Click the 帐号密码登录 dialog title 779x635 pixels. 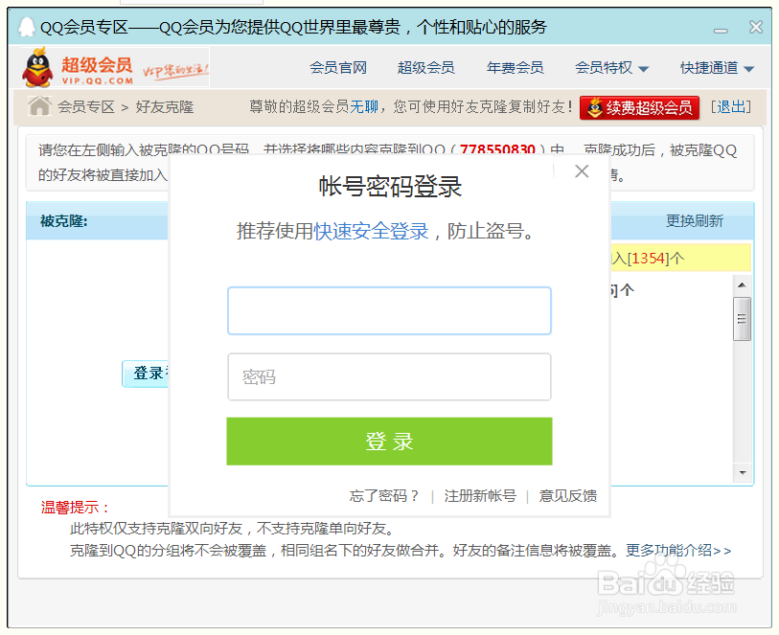[x=390, y=187]
